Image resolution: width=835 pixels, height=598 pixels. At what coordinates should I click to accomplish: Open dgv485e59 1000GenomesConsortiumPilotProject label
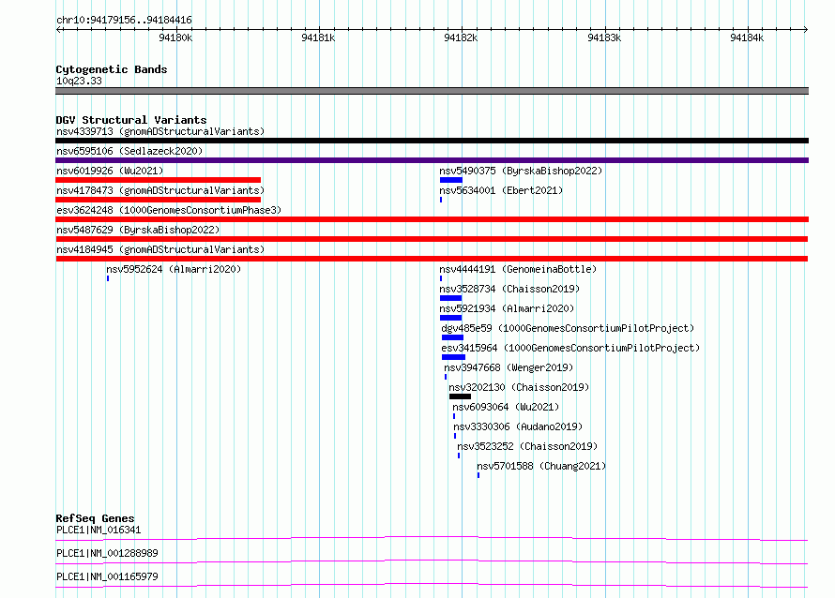point(568,328)
